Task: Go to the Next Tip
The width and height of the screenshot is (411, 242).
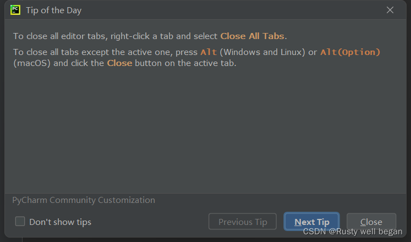Action: (311, 222)
